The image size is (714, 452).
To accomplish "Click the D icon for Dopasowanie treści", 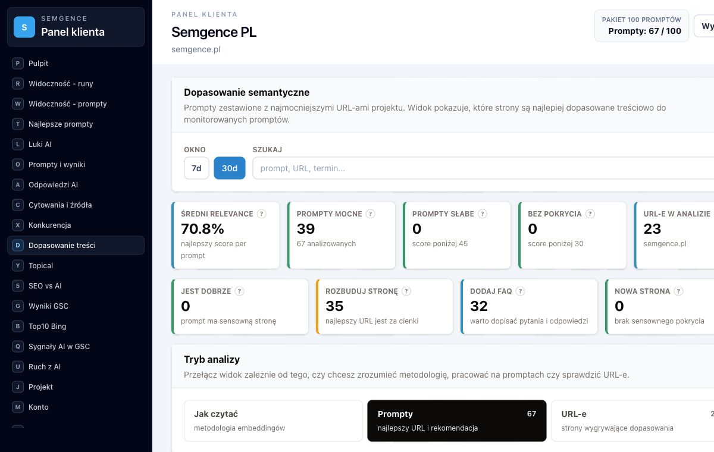I will tap(18, 245).
